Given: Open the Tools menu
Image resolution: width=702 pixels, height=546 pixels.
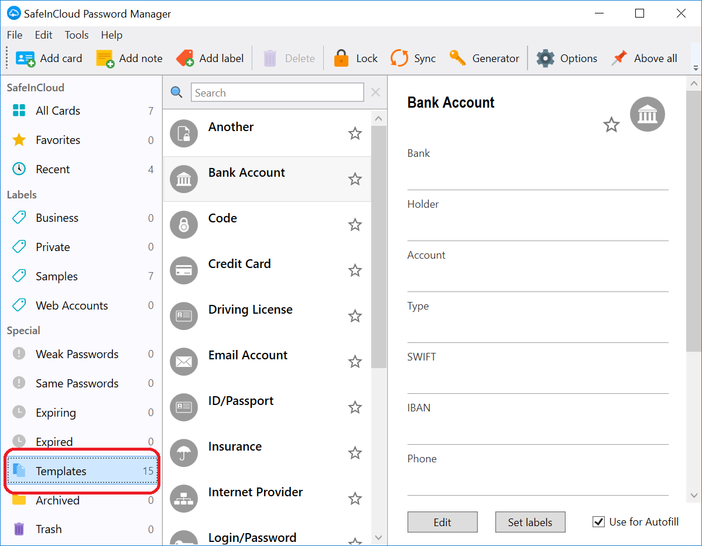Looking at the screenshot, I should pos(77,35).
